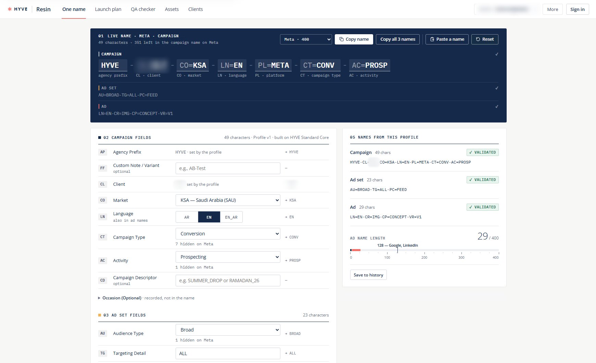The height and width of the screenshot is (363, 596).
Task: Go to the Assets tab
Action: pos(172,9)
